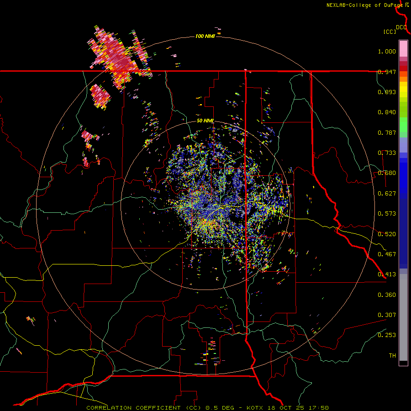Select the 0.893 scale value
This screenshot has height=411, width=411.
[387, 92]
